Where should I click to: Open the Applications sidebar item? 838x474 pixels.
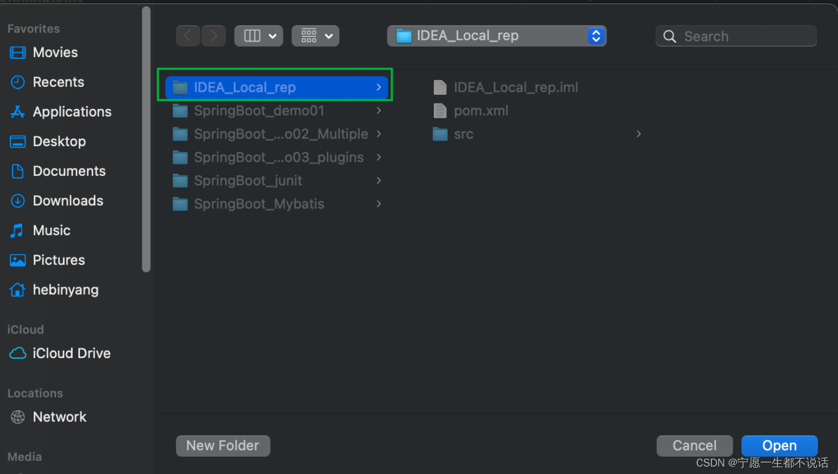pos(61,112)
